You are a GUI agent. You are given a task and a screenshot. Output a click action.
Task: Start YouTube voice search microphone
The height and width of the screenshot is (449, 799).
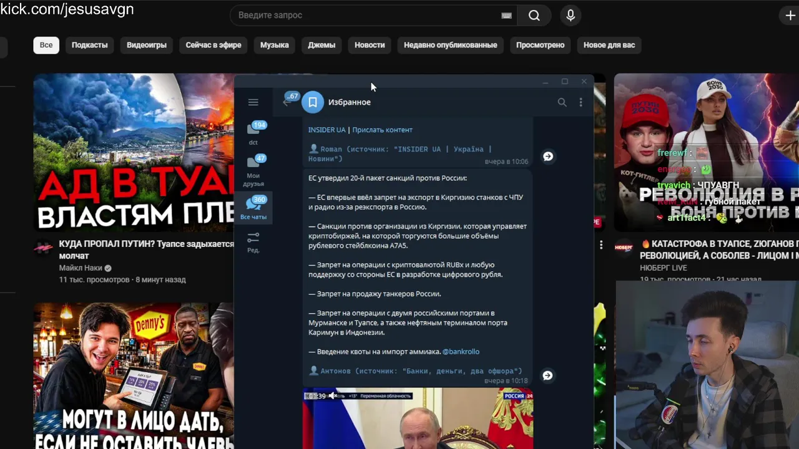(x=571, y=16)
